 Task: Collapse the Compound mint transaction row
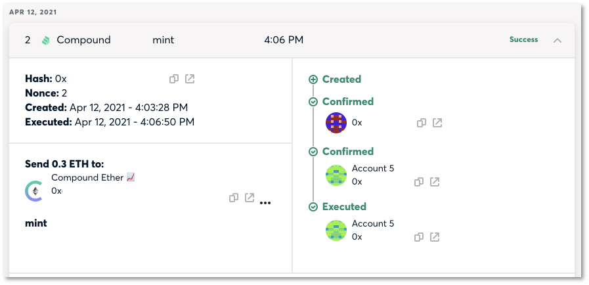[557, 40]
